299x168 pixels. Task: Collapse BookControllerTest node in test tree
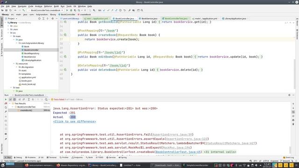[x=13, y=107]
